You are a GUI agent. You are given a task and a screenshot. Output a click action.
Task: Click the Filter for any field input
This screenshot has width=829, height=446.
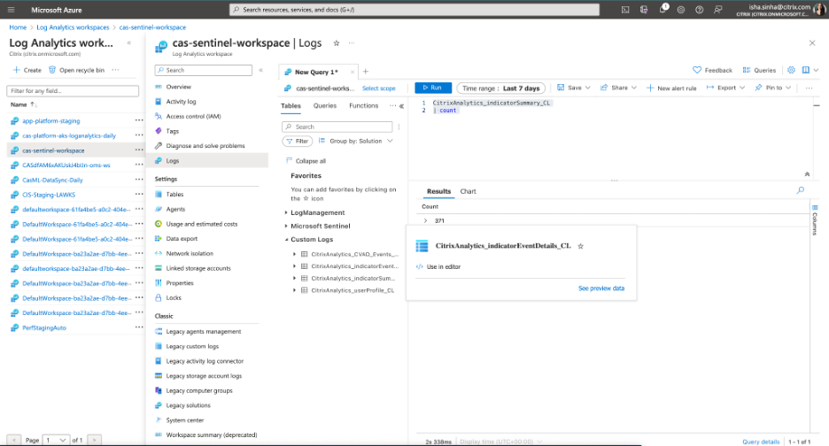73,91
